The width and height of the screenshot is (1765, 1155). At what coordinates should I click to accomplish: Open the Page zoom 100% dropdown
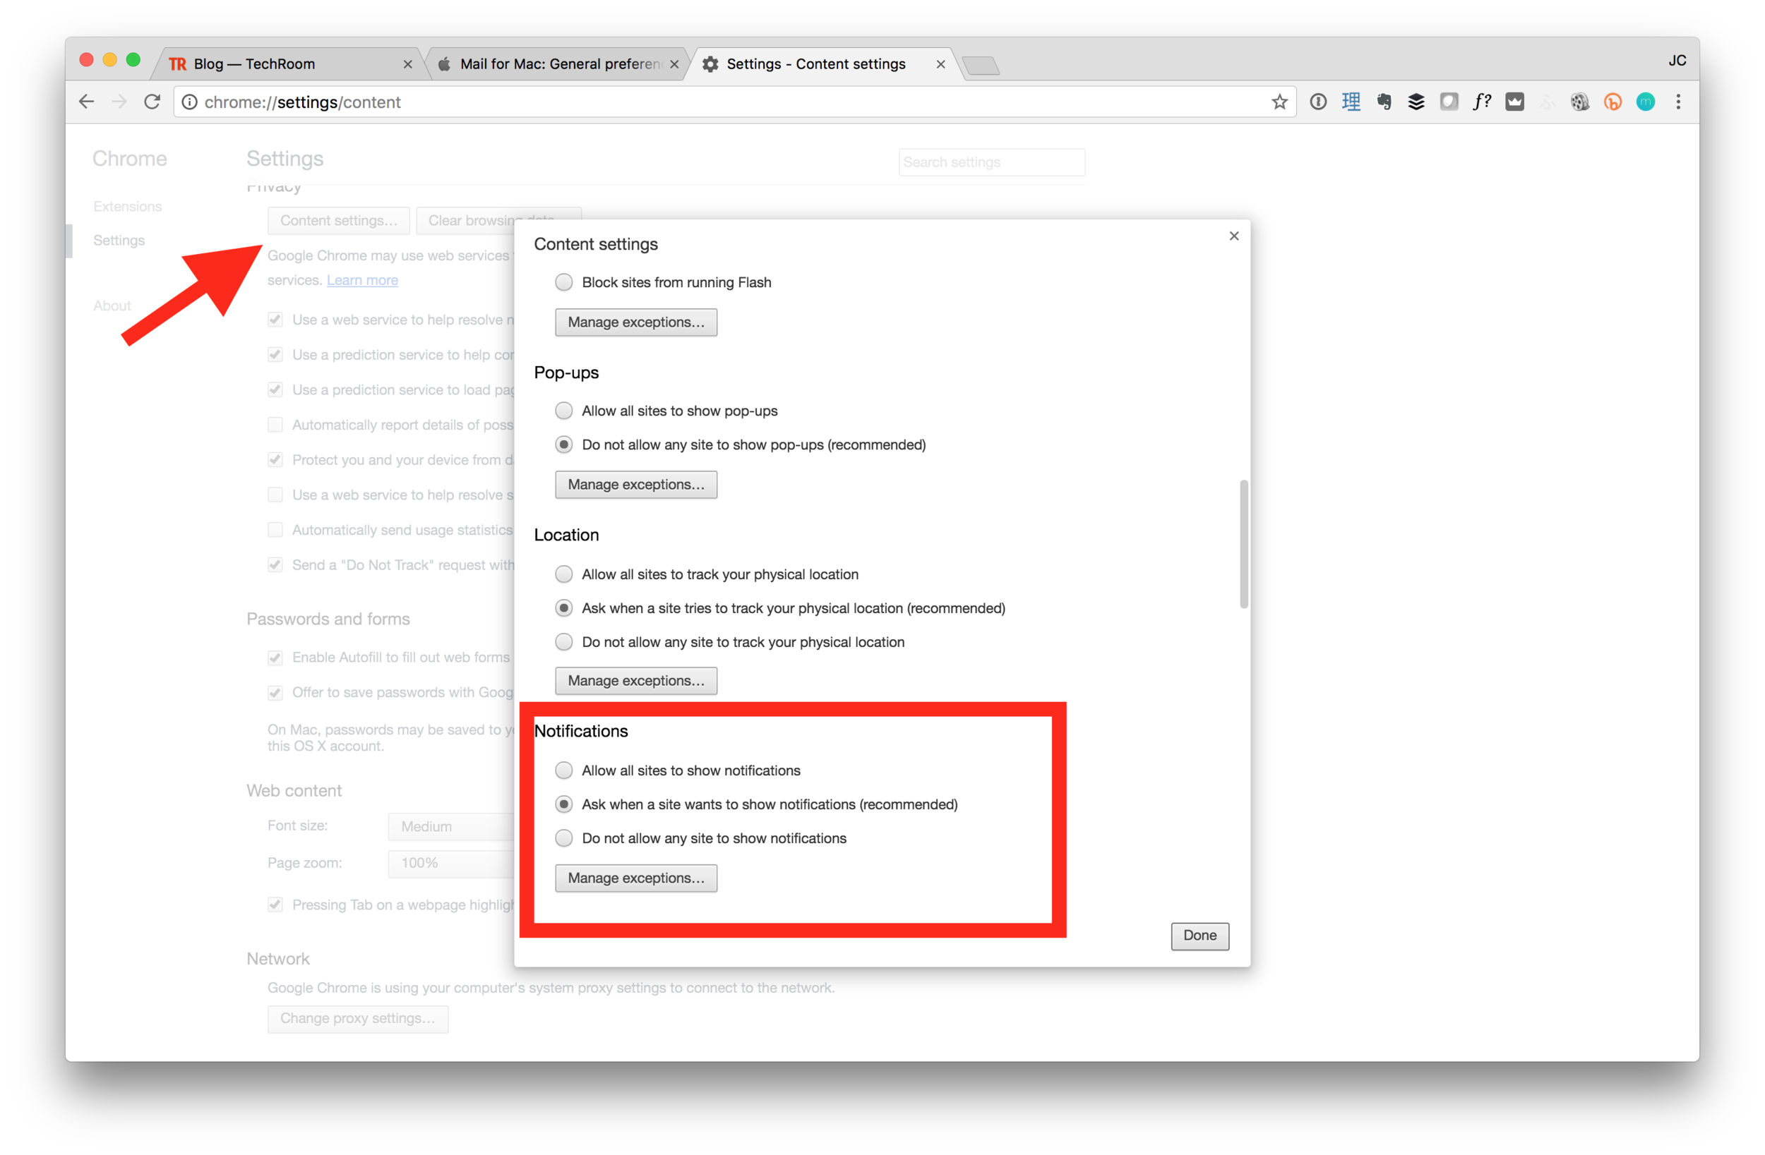(x=451, y=863)
